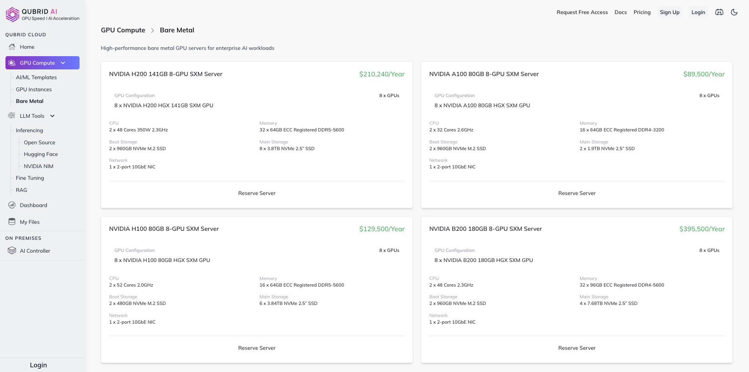Open Fine Tuning page
Viewport: 749px width, 372px height.
30,178
